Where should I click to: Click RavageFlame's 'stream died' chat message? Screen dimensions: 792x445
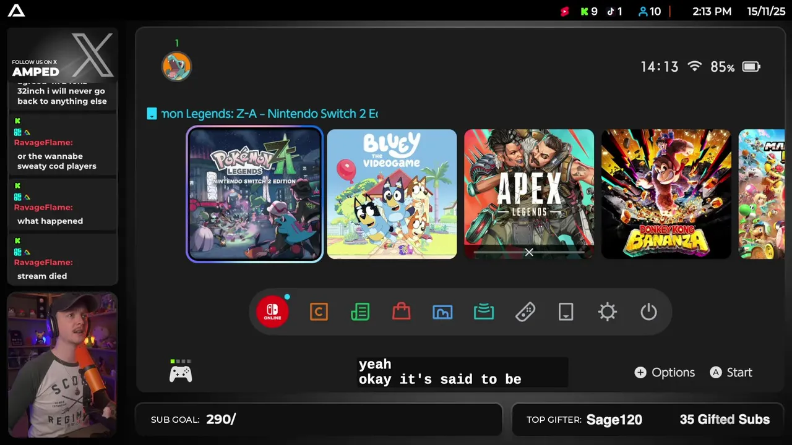pos(42,276)
